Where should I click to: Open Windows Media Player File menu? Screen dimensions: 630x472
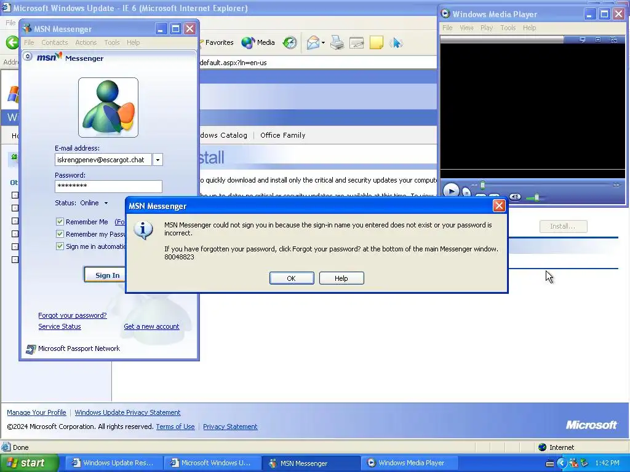447,28
